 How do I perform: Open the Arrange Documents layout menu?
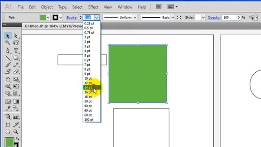click(x=173, y=7)
